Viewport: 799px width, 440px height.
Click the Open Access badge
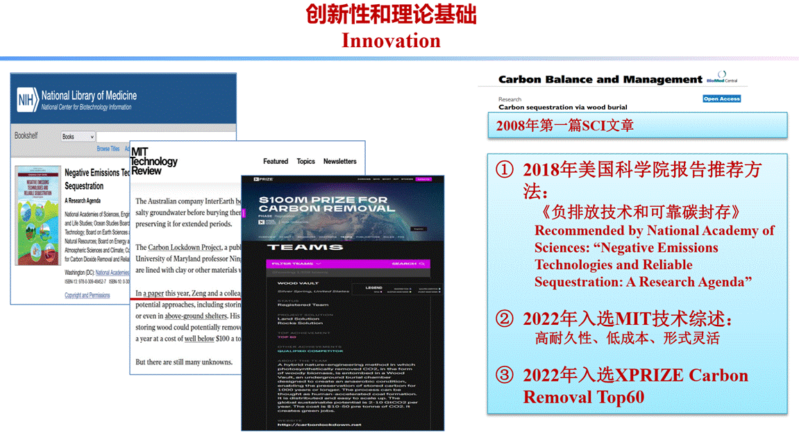[x=721, y=99]
